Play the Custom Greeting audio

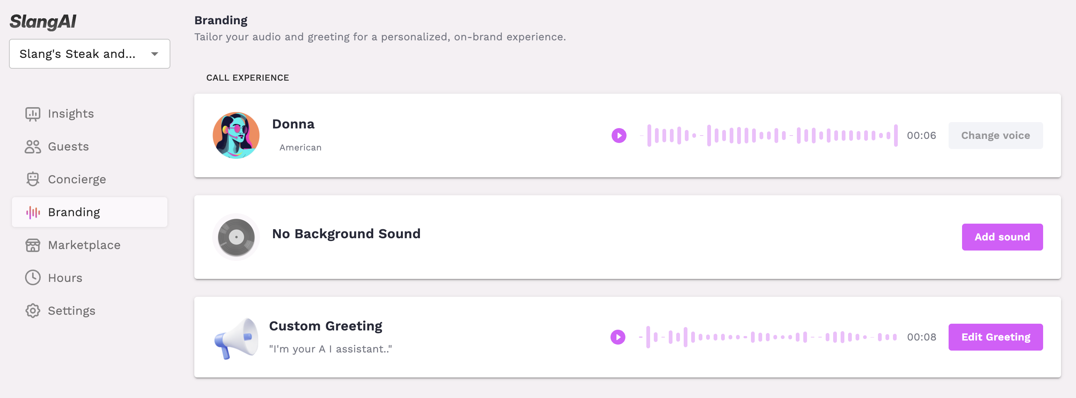[x=617, y=337]
